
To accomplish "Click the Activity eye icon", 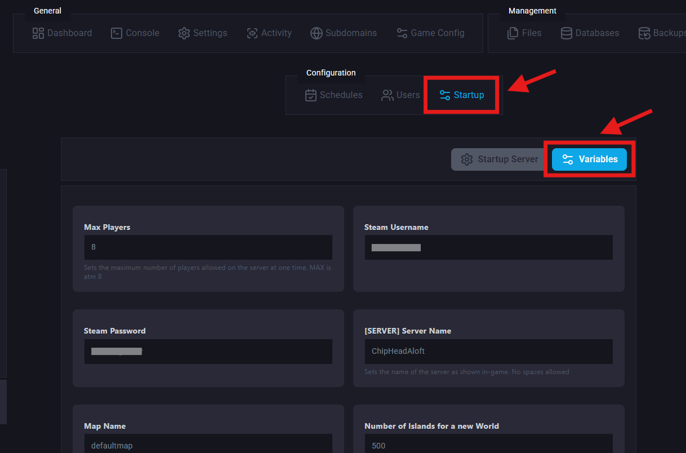I will (x=252, y=33).
